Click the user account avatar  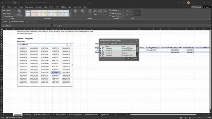(x=188, y=3)
